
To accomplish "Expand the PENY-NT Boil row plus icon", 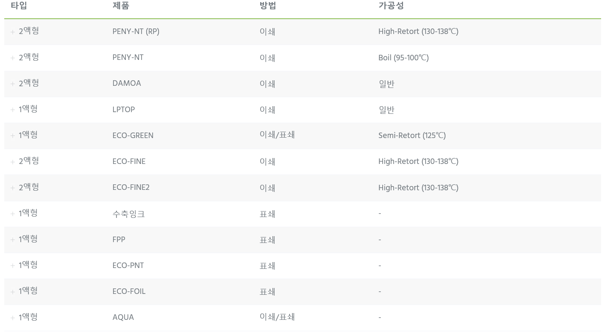I will point(13,58).
